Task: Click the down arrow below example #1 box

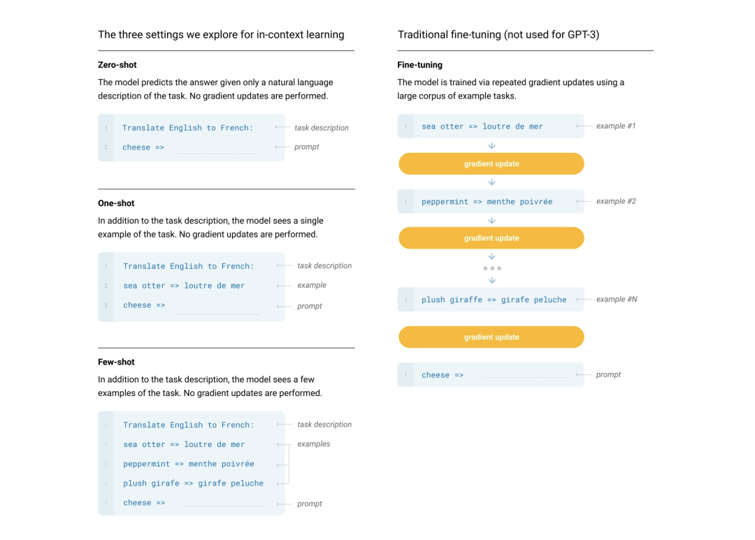Action: coord(491,145)
